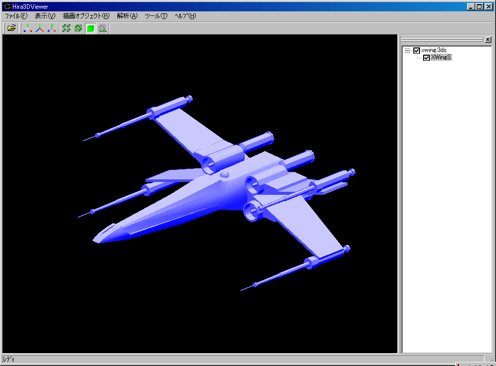
Task: Click the Hira3DViewer title bar app icon
Action: [x=7, y=6]
